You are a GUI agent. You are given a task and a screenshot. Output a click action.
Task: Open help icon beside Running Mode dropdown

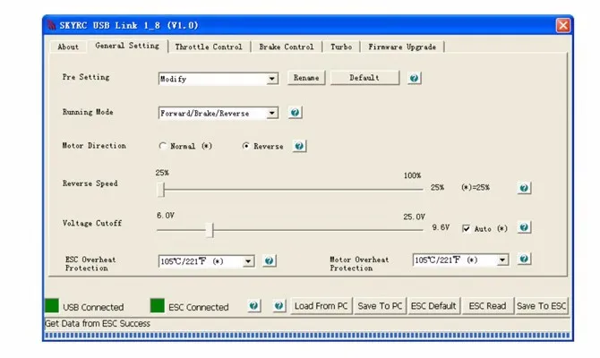tap(295, 113)
